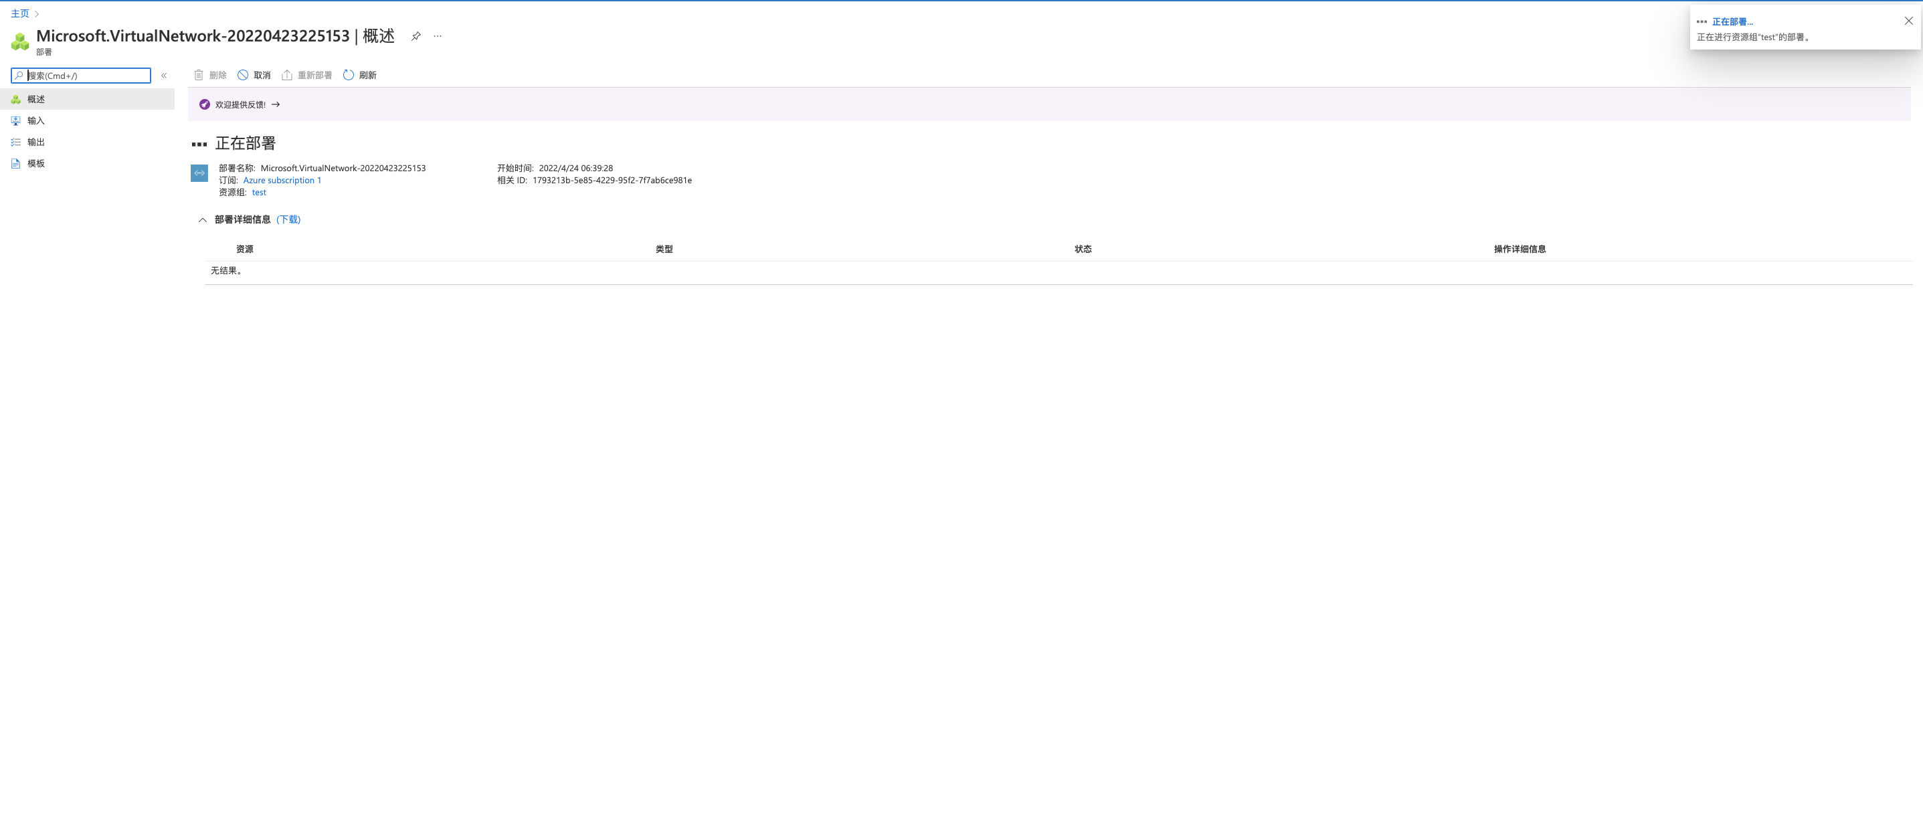
Task: Click the 无结果。 table row text
Action: pyautogui.click(x=226, y=271)
